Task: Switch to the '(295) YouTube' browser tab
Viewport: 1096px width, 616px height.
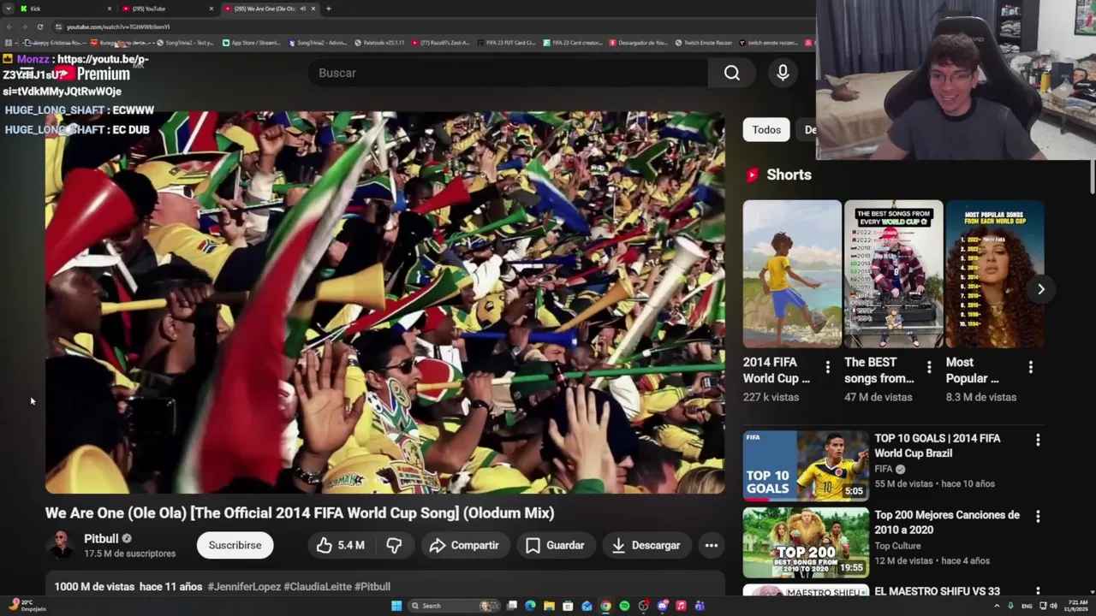Action: pyautogui.click(x=168, y=9)
